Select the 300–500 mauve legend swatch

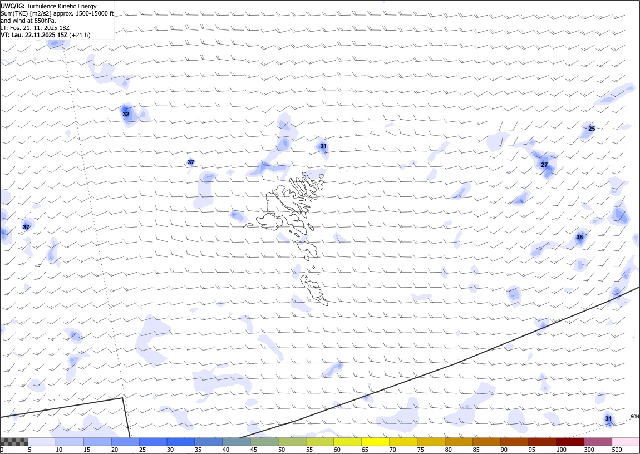[598, 442]
